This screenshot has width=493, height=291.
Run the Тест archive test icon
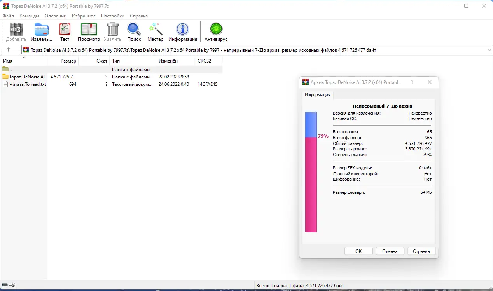click(65, 29)
